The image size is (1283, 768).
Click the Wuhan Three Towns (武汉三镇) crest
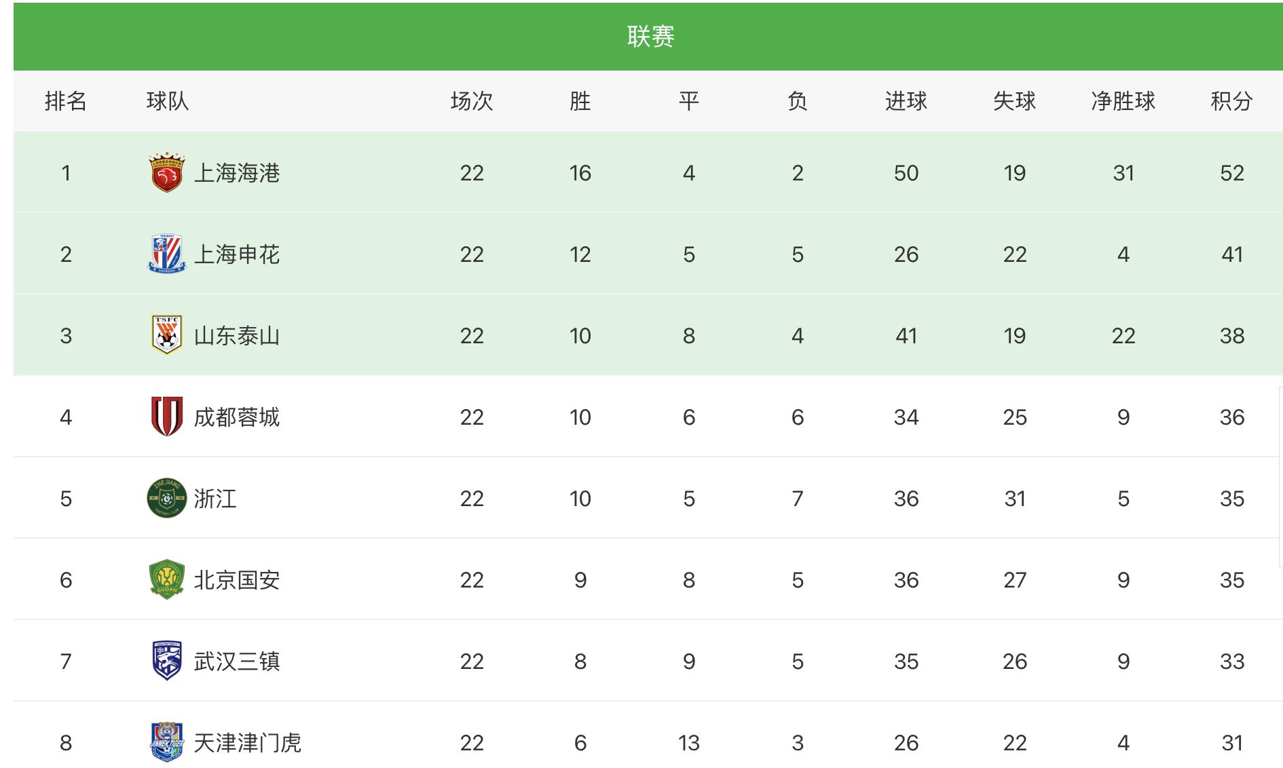click(x=166, y=661)
